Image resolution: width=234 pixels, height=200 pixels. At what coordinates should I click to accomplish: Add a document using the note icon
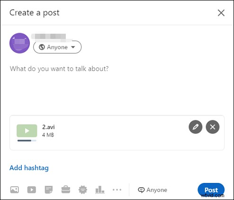[49, 190]
